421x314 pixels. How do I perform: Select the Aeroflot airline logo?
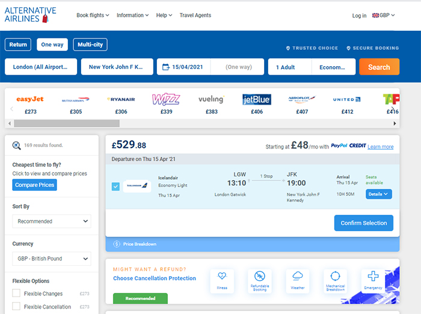pos(302,99)
